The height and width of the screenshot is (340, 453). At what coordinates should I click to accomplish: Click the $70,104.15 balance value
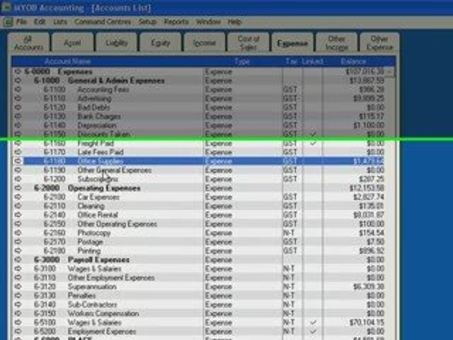pyautogui.click(x=367, y=323)
